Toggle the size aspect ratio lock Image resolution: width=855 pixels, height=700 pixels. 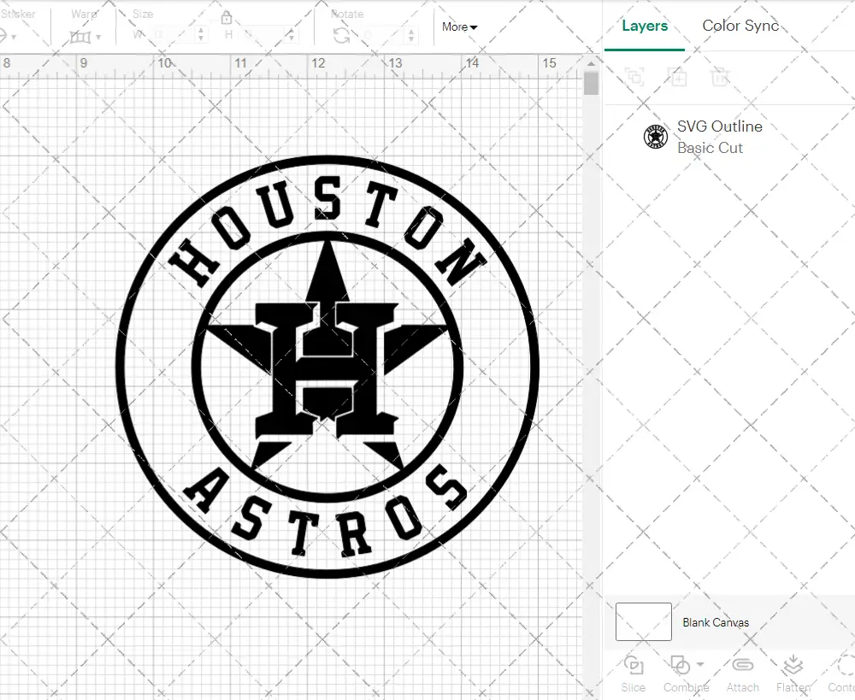point(227,18)
